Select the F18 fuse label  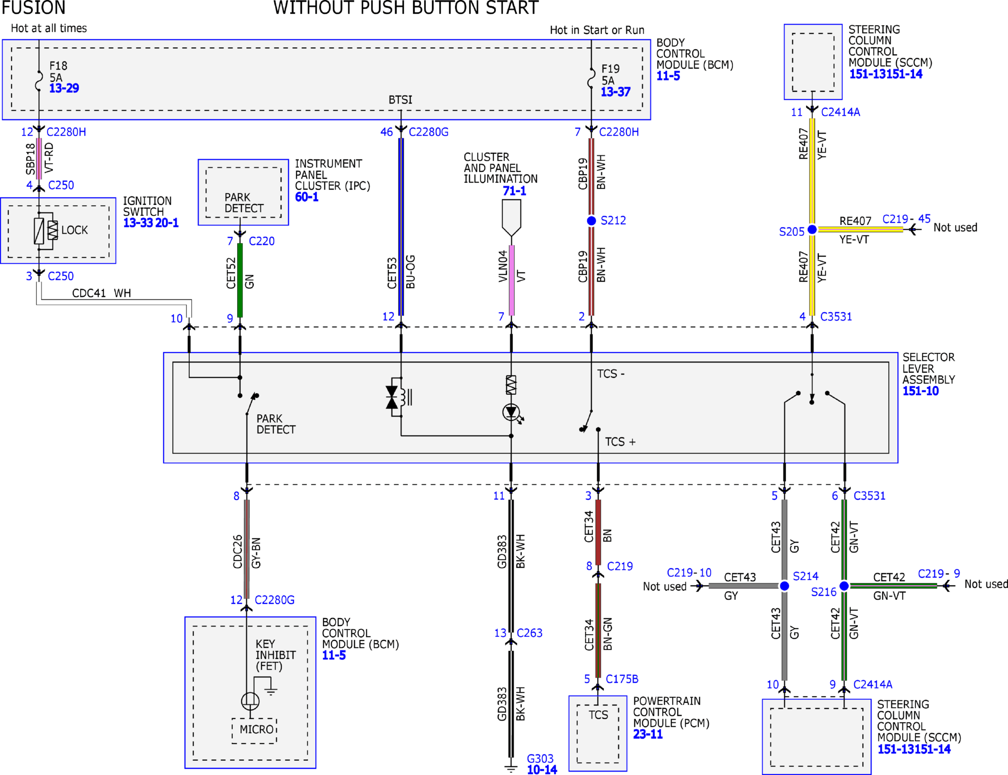tap(58, 66)
